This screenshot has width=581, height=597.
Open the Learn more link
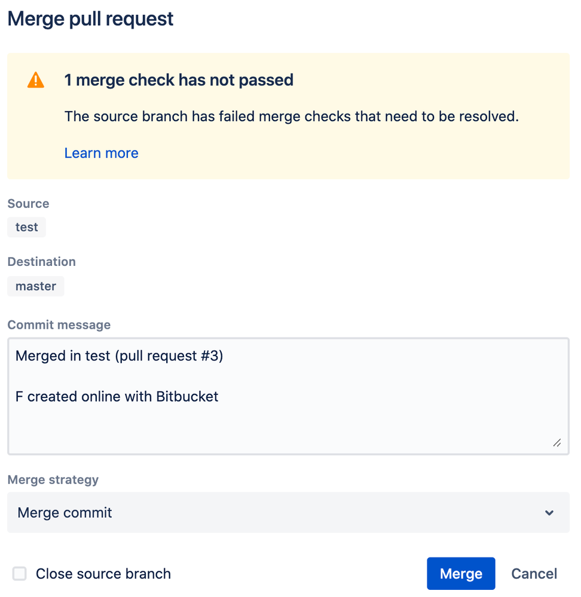pos(101,153)
